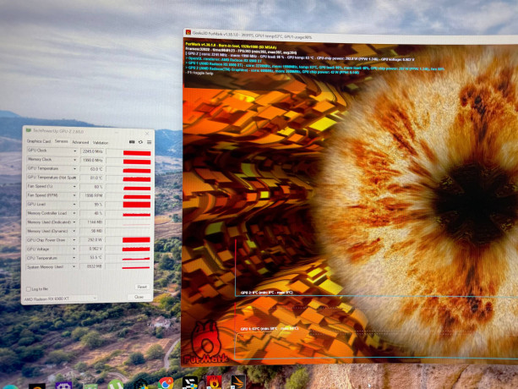Click the GPU-Z refresh icon
The height and width of the screenshot is (389, 518).
[x=139, y=142]
